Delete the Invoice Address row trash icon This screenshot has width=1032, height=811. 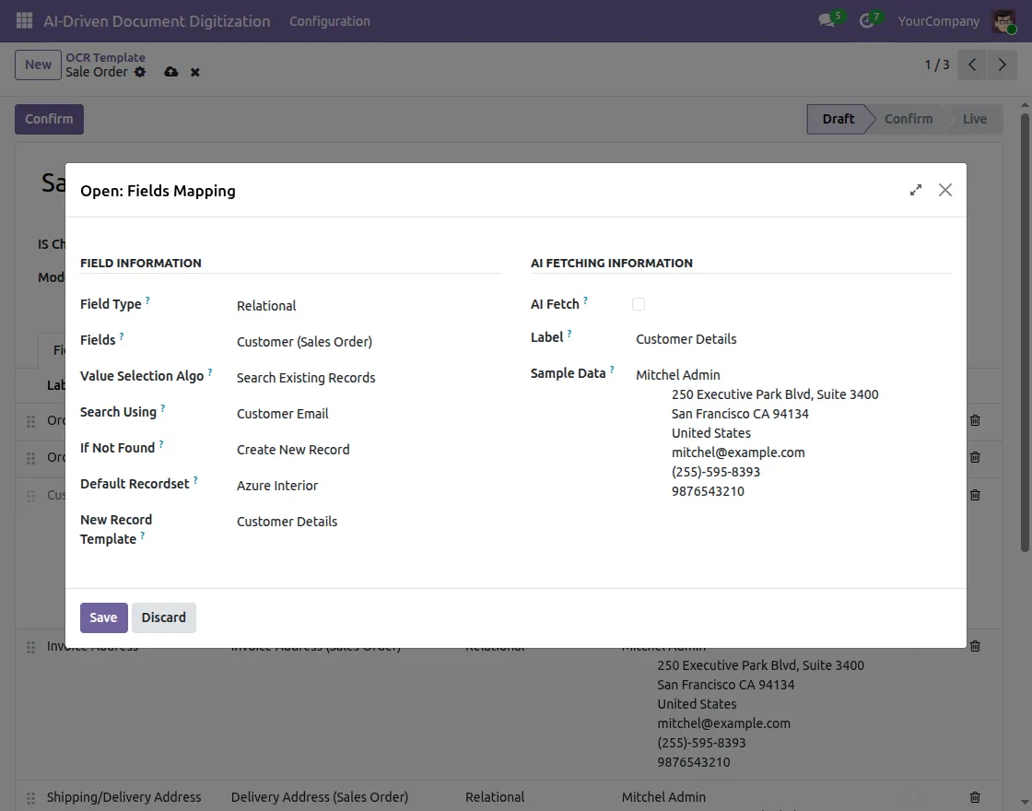[976, 646]
